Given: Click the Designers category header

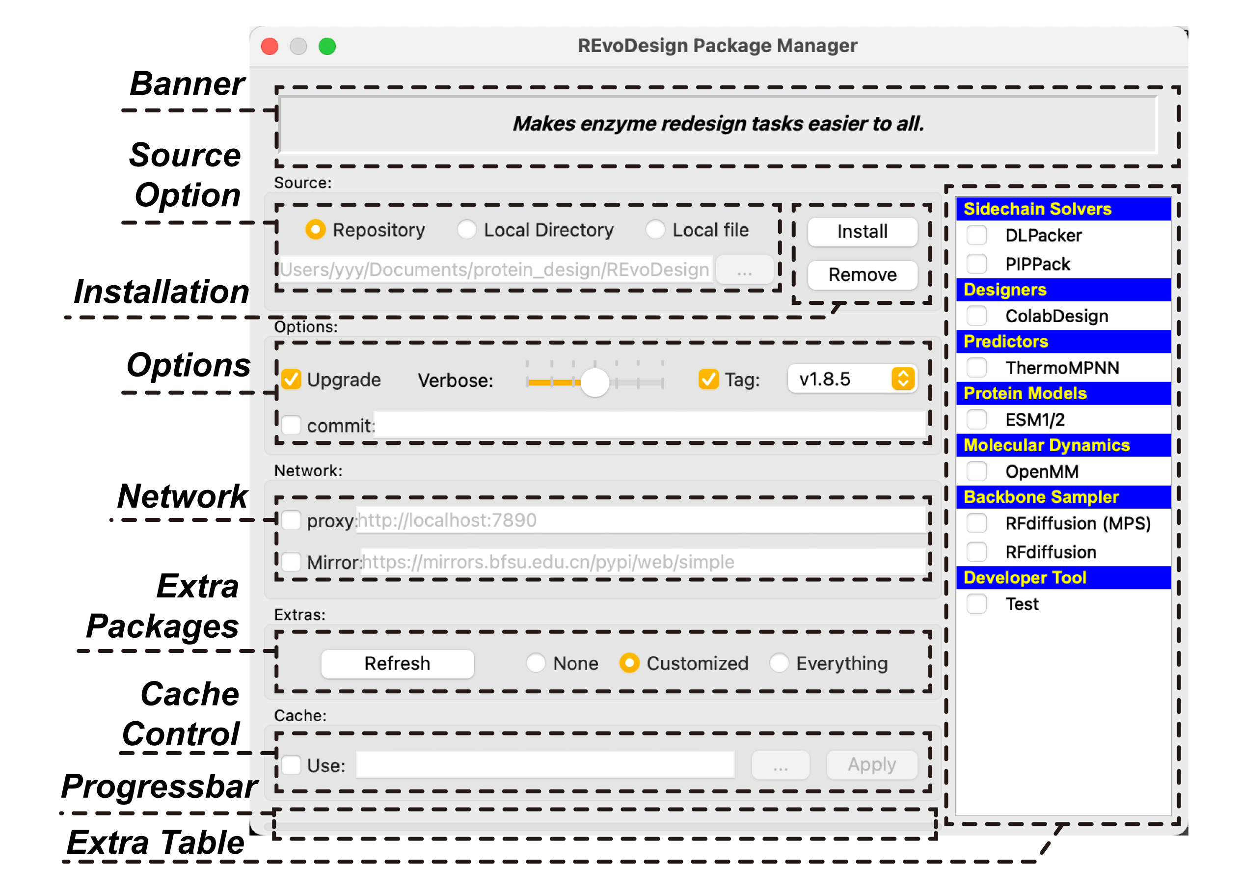Looking at the screenshot, I should coord(1063,290).
